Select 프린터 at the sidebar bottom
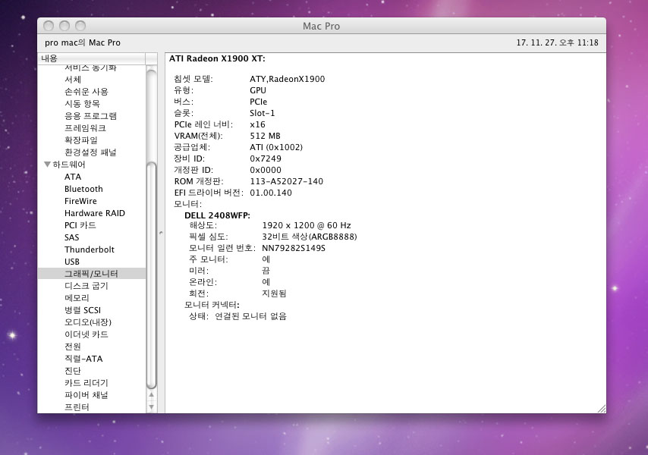This screenshot has height=455, width=648. coord(77,407)
